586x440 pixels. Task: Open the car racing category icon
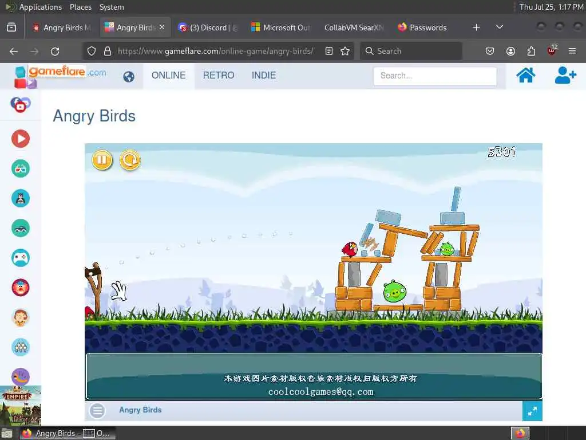click(21, 228)
